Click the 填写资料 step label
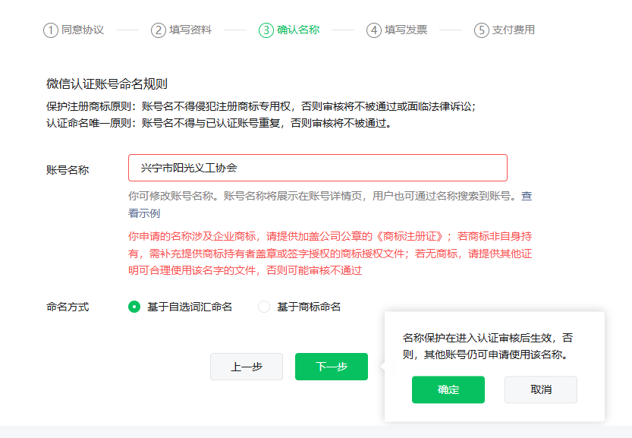 190,30
